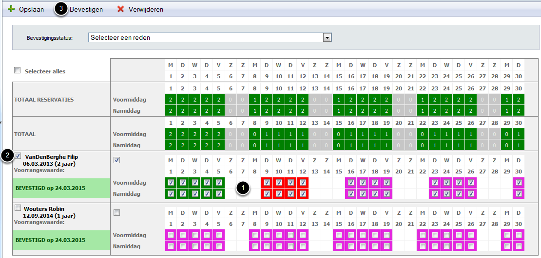Open the Bevestigingsstatus reason dropdown
Screen dimensions: 541x258
[206, 37]
